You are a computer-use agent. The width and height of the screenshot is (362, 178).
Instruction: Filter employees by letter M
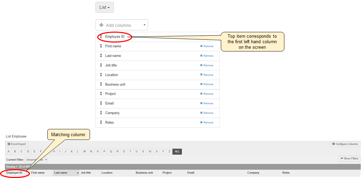tap(84, 152)
